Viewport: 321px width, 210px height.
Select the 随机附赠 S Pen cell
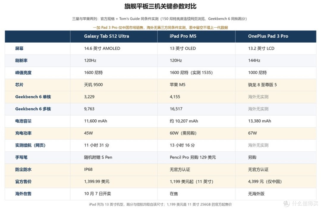pos(98,157)
